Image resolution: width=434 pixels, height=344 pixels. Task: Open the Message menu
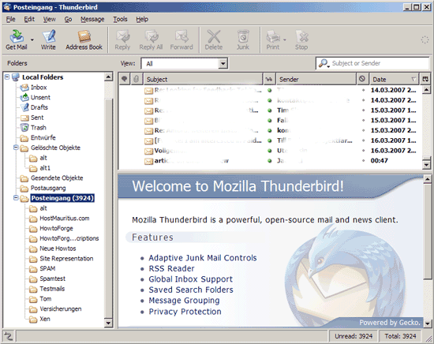pos(92,19)
